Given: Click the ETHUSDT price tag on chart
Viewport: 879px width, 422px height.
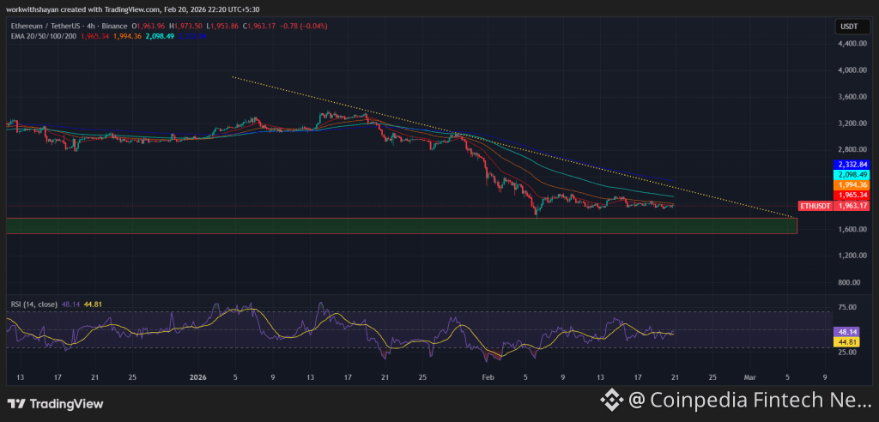Looking at the screenshot, I should pyautogui.click(x=814, y=206).
